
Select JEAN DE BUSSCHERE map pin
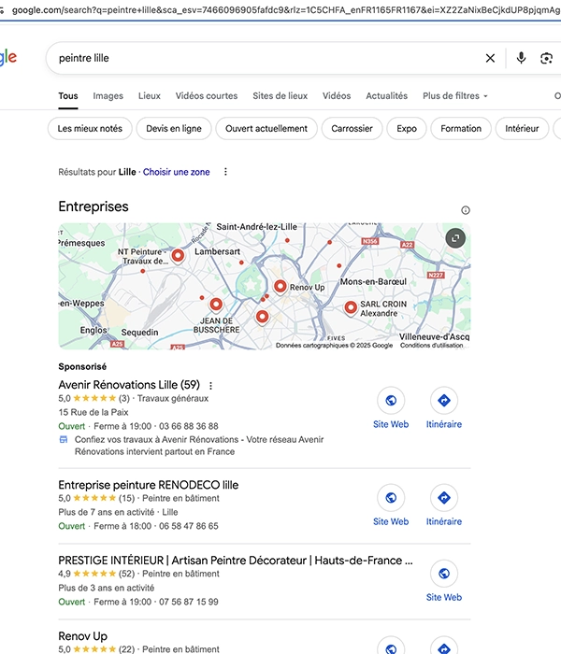(216, 305)
